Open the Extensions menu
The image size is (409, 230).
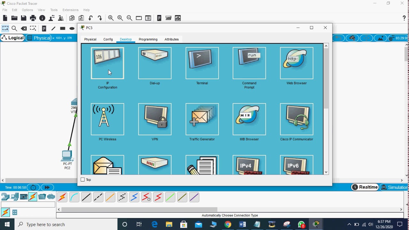[70, 10]
